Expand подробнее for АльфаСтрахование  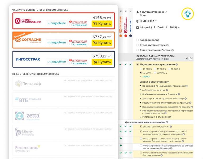point(56,23)
